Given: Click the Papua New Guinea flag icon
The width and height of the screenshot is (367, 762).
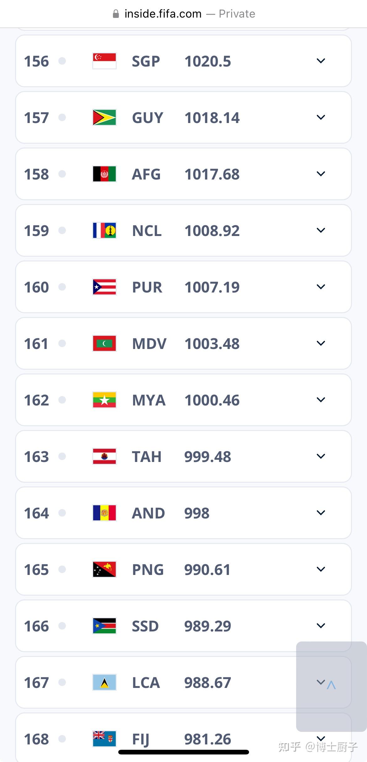Looking at the screenshot, I should coord(104,569).
